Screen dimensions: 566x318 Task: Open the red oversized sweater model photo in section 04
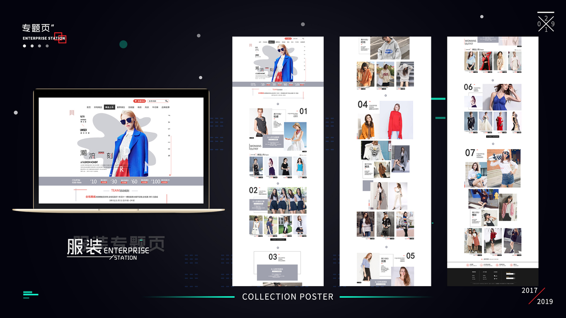(396, 120)
